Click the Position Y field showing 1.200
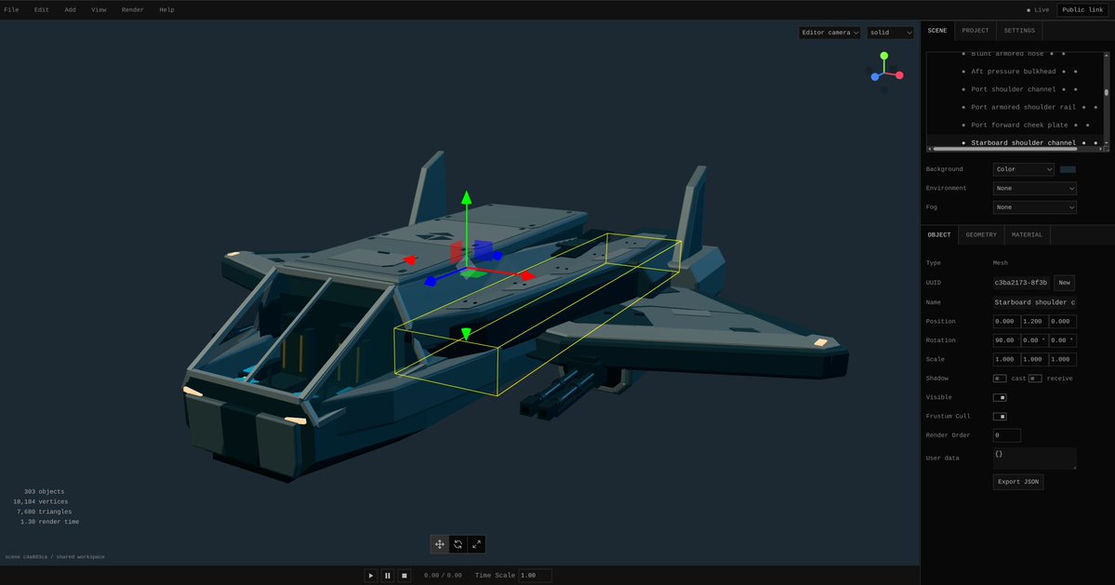Image resolution: width=1115 pixels, height=585 pixels. (1034, 321)
